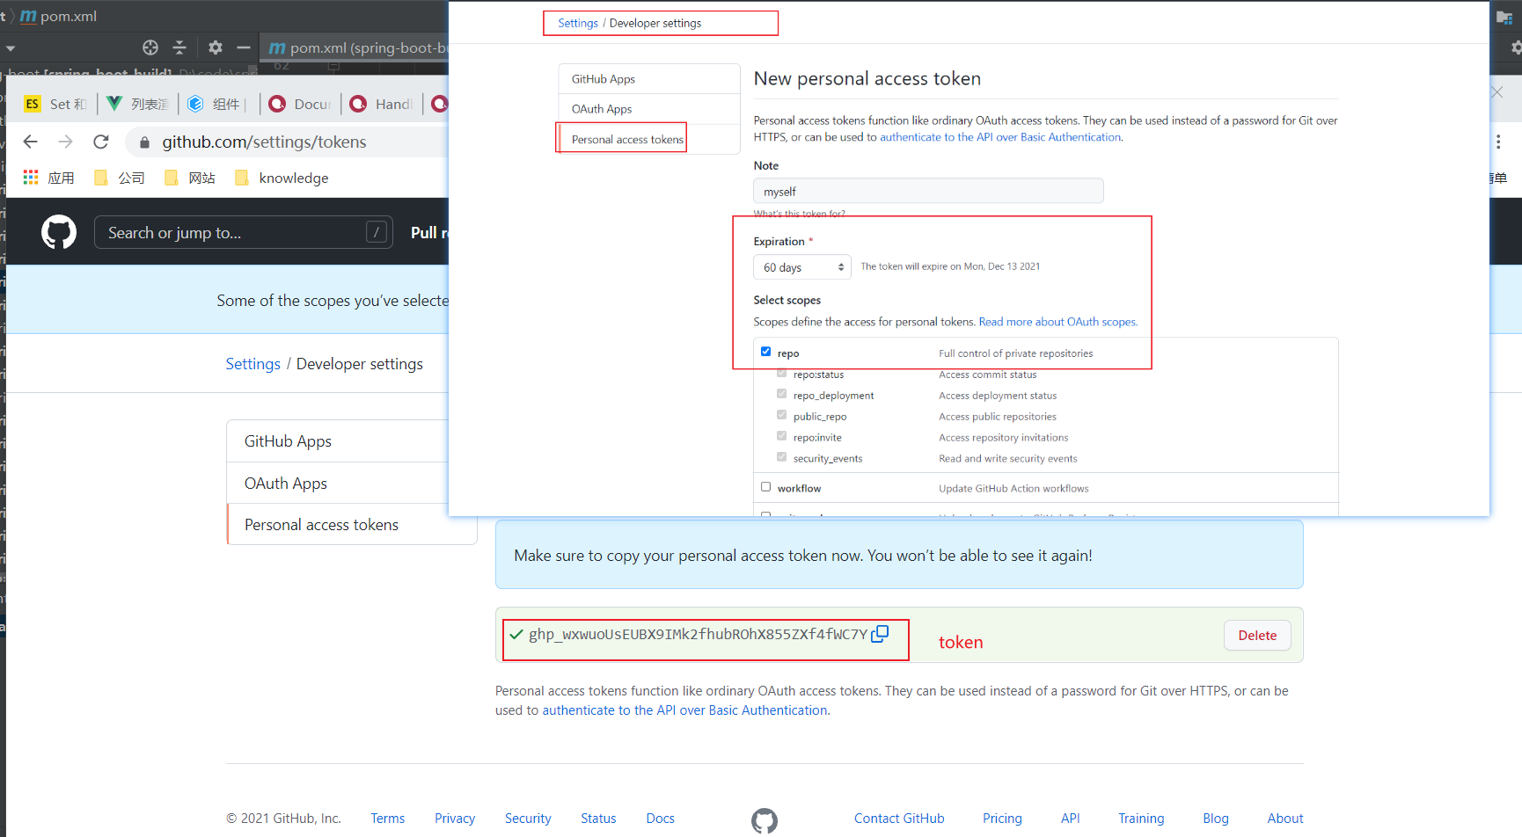This screenshot has height=837, width=1522.
Task: Open 'authenticate to the API' link below token
Action: (x=684, y=710)
